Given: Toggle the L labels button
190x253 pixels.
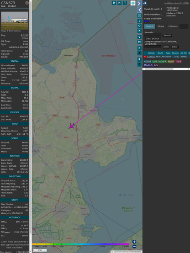Looking at the screenshot, I should pos(139,21).
